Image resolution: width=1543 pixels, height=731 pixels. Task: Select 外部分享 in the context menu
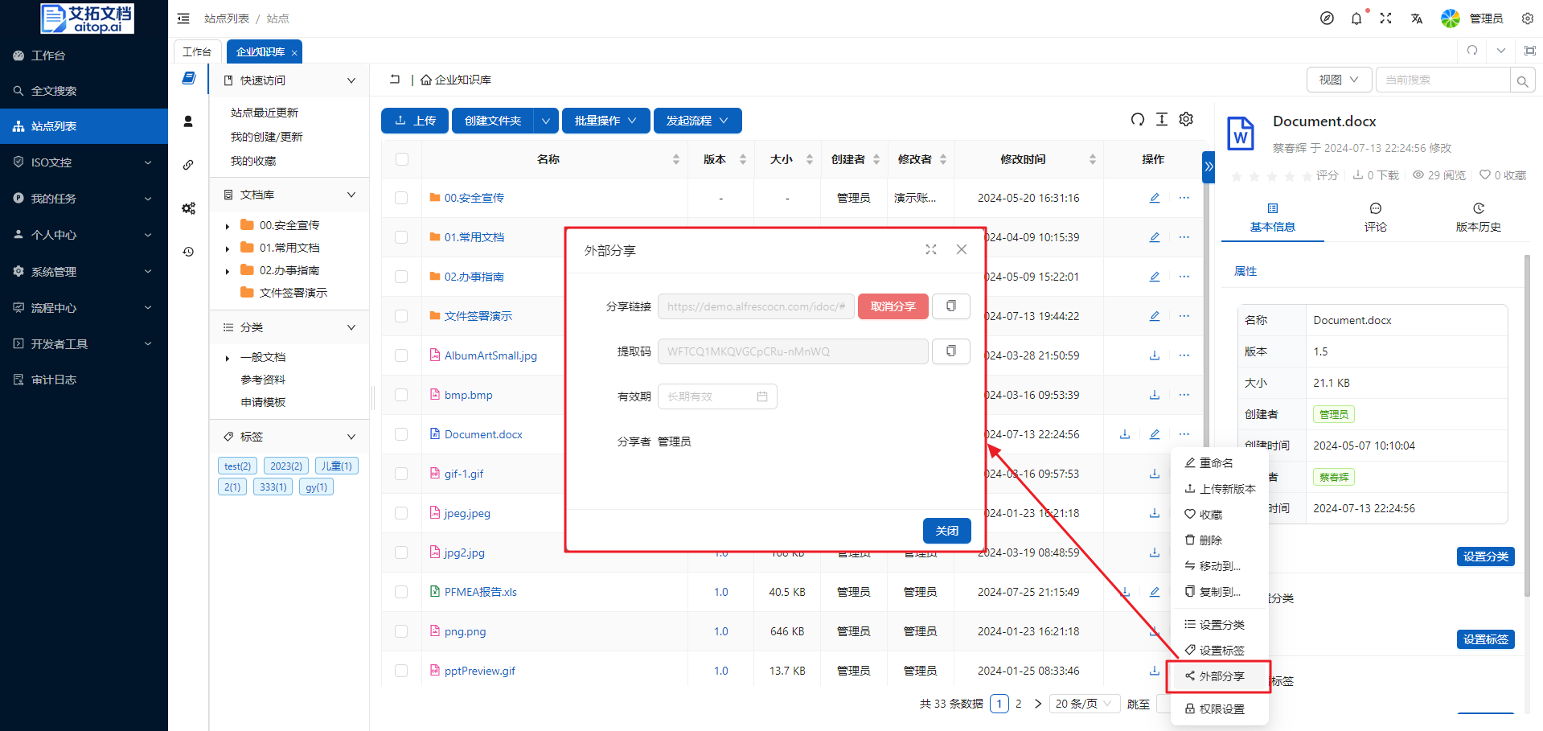point(1221,676)
